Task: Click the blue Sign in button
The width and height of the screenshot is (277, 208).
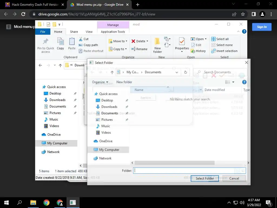Action: [262, 27]
